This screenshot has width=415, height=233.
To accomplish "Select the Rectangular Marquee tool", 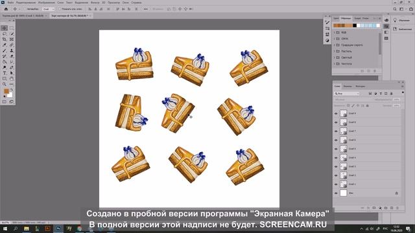I will coord(12,28).
